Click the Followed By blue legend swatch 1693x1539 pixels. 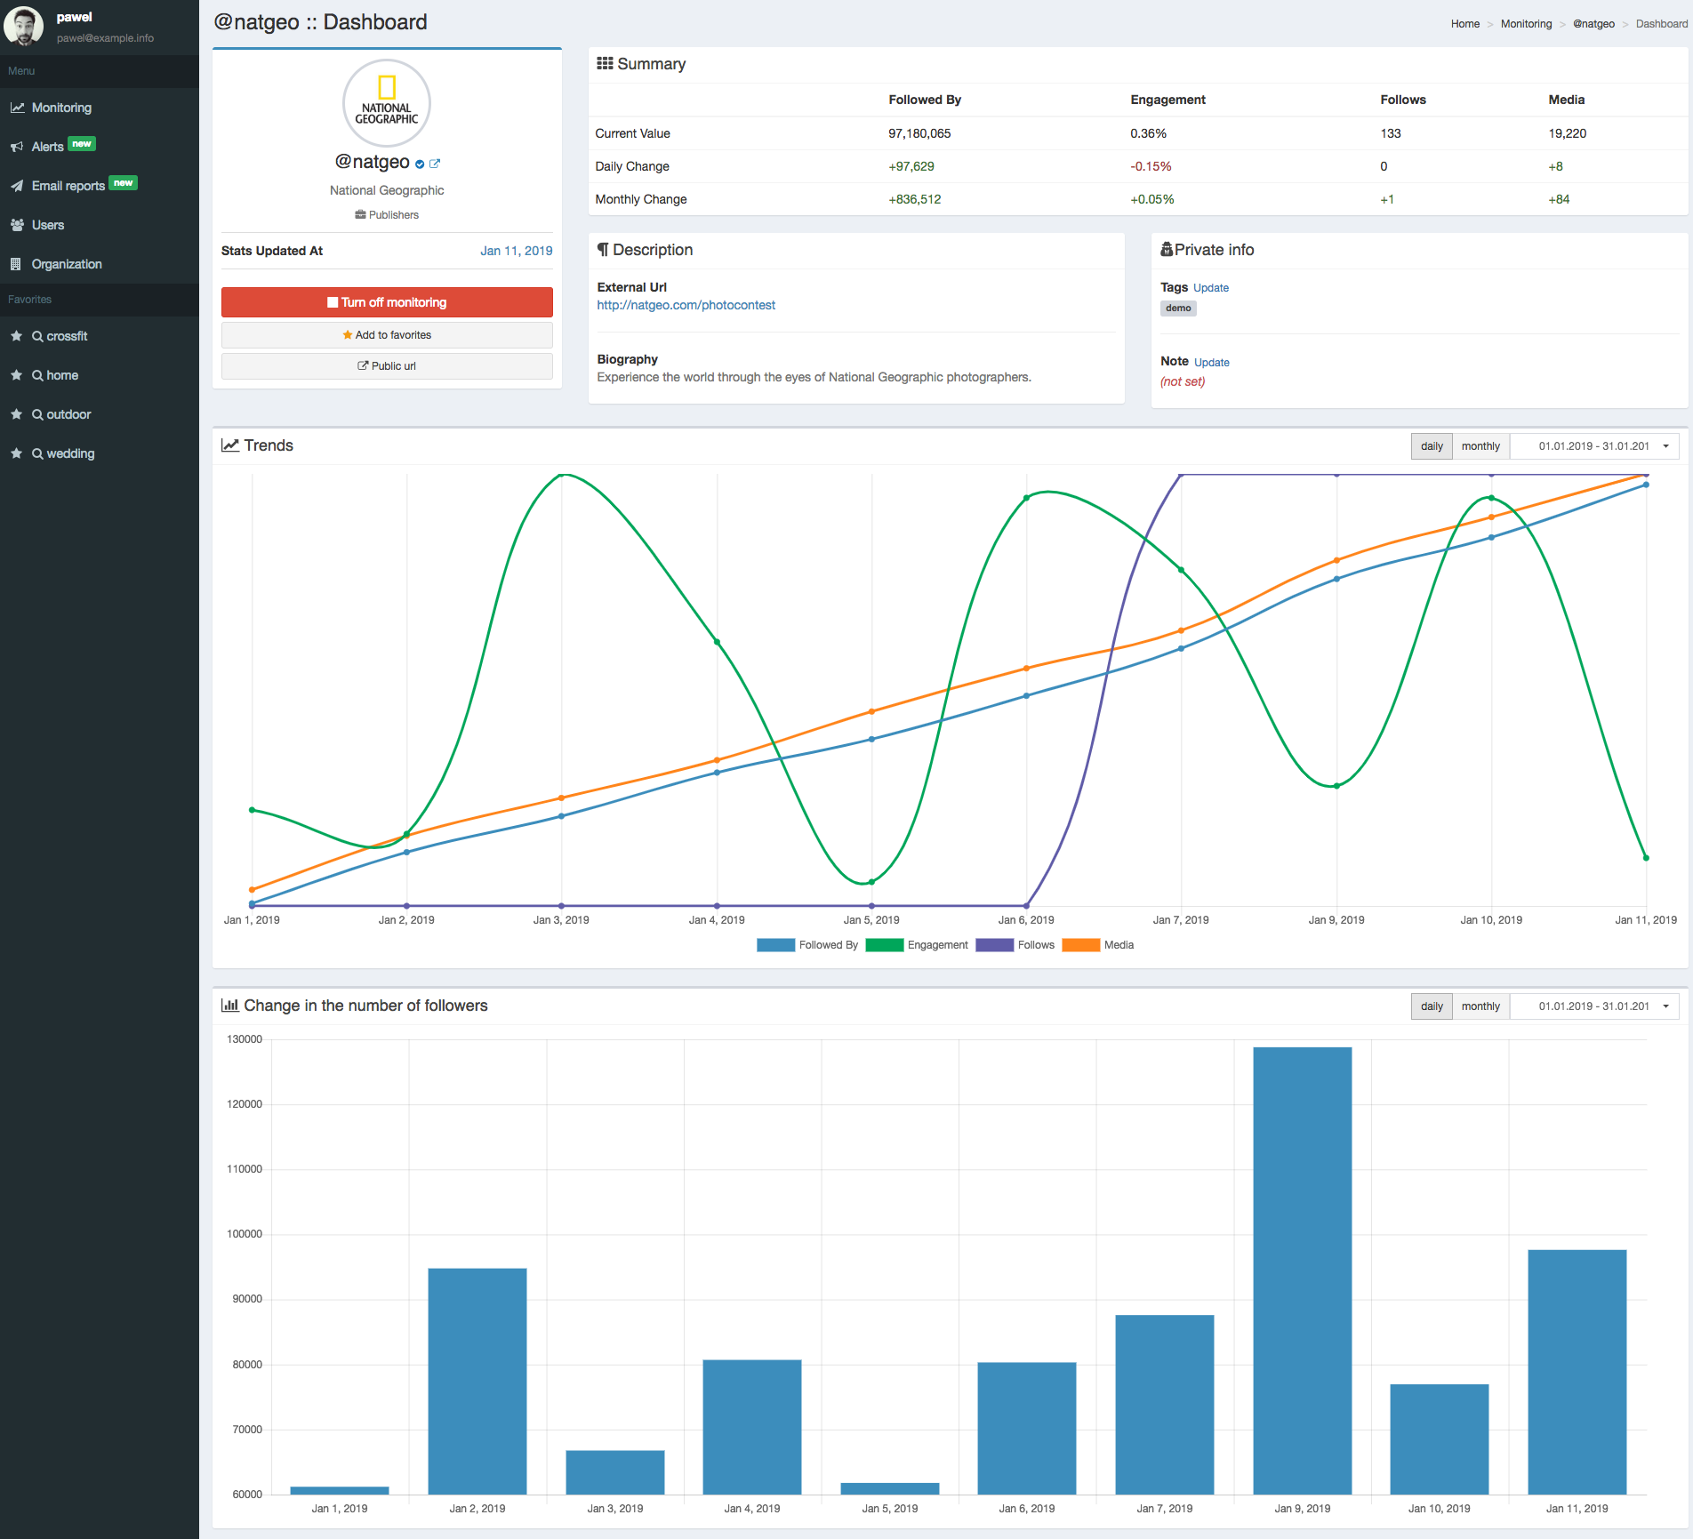pos(775,945)
